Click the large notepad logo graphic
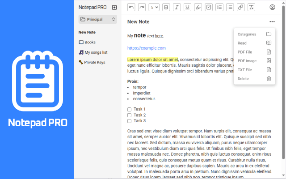Image resolution: width=286 pixels, height=179 pixels. point(38,81)
